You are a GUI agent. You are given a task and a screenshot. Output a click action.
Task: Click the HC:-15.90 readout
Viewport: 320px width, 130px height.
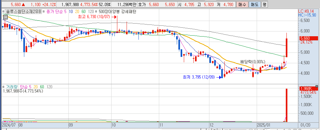point(307,15)
